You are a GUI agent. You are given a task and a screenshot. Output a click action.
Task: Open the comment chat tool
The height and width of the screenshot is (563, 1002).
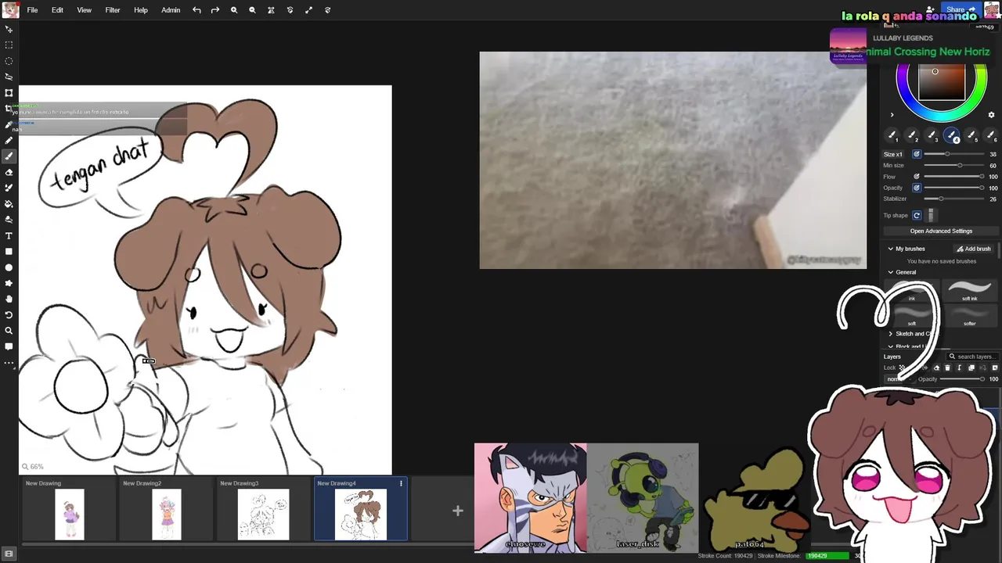pos(9,346)
